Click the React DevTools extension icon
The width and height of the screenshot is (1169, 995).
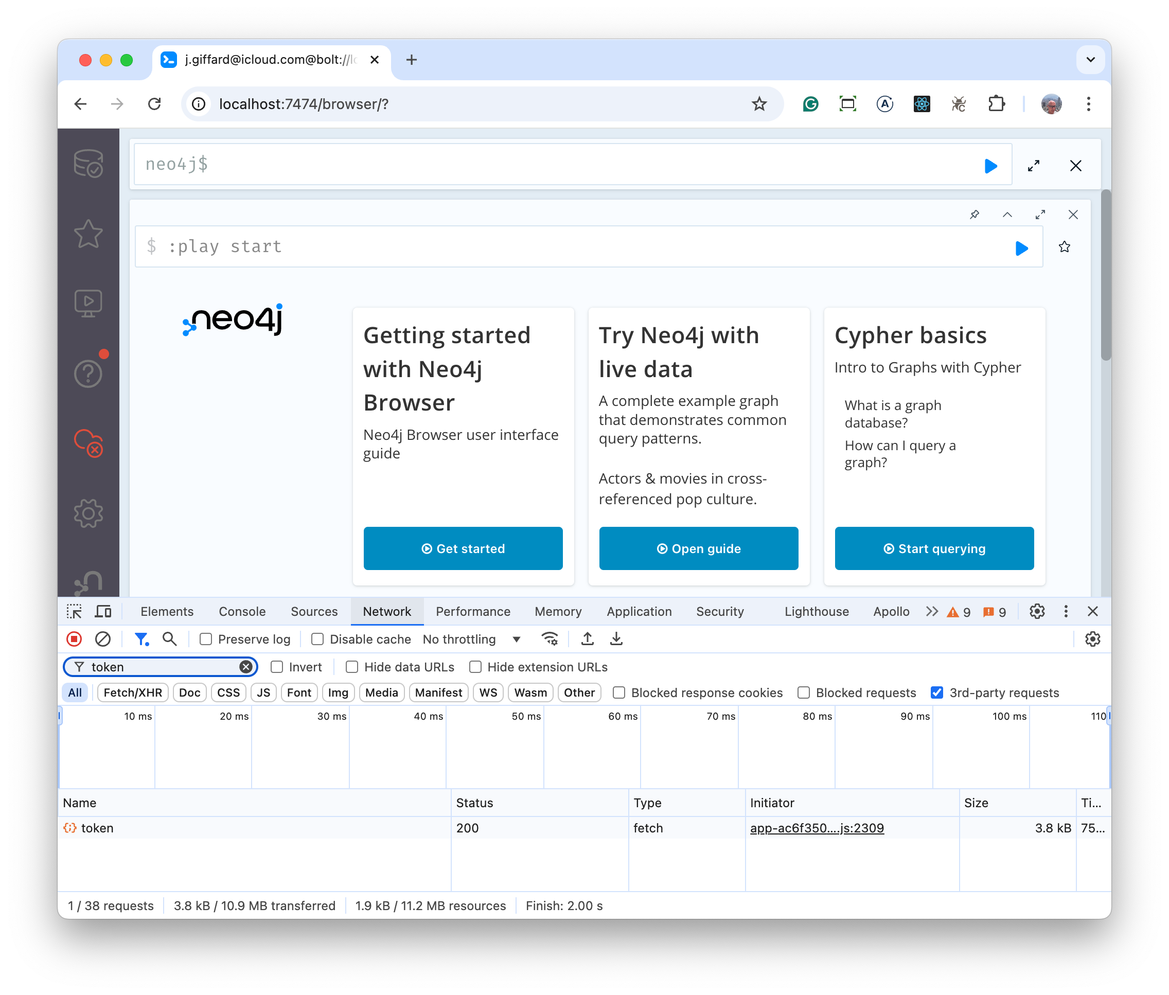[x=922, y=104]
